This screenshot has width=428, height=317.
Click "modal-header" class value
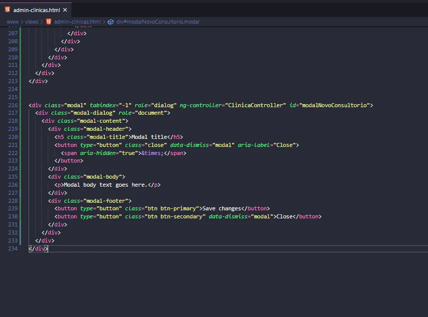(x=106, y=129)
